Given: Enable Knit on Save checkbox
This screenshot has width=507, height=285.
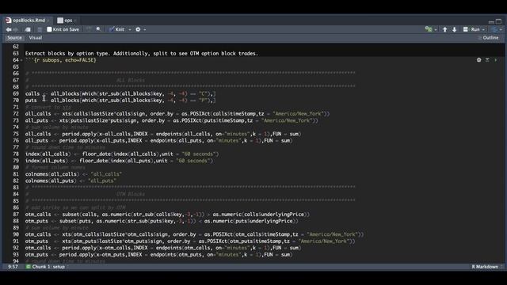Looking at the screenshot, I should click(x=49, y=29).
